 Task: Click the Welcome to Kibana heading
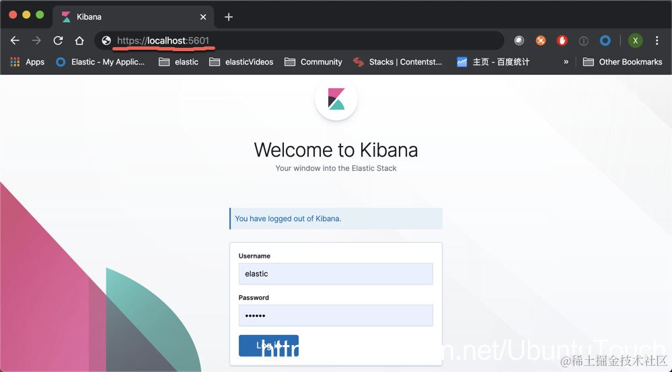336,150
